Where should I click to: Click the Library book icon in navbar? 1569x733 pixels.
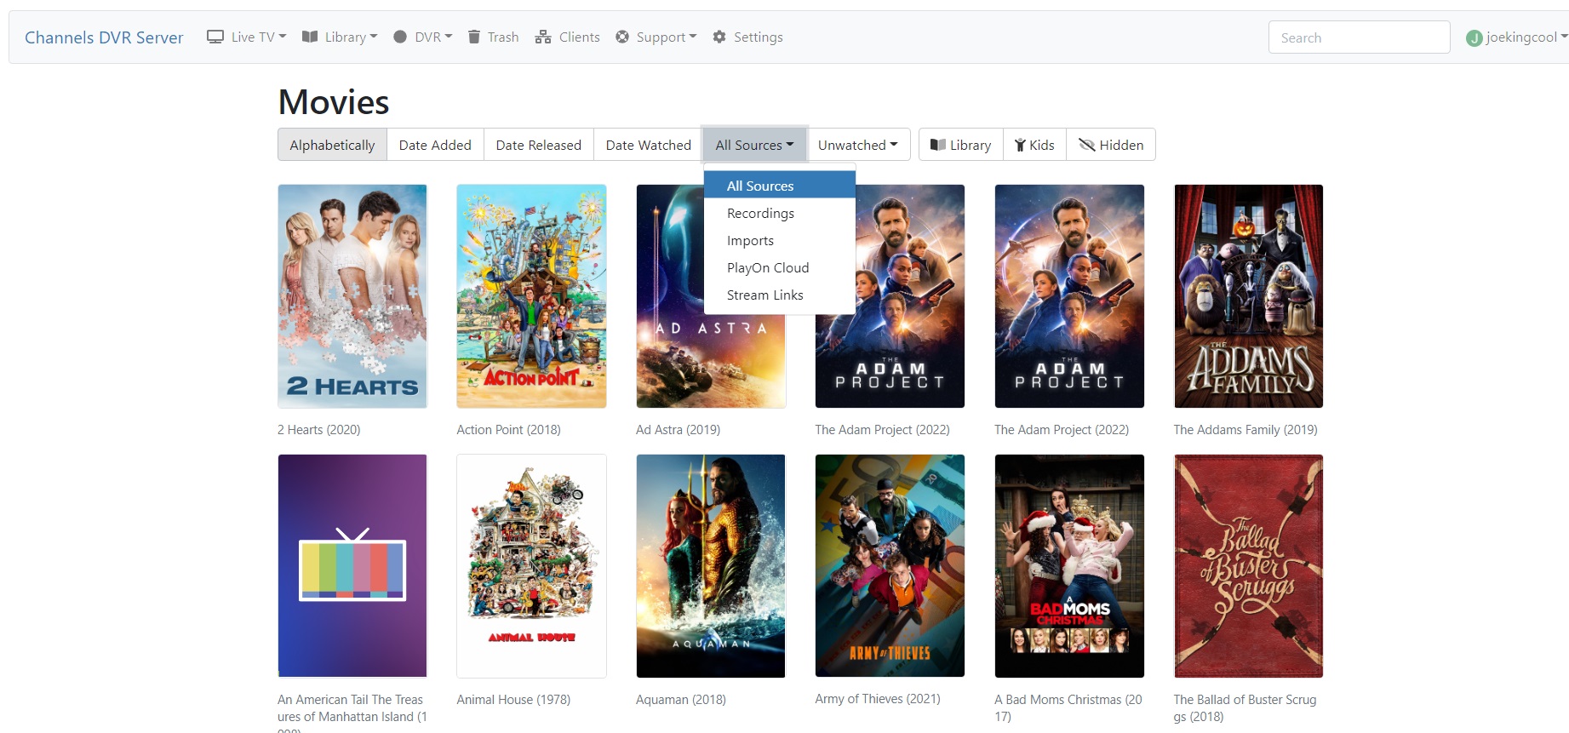[x=310, y=37]
